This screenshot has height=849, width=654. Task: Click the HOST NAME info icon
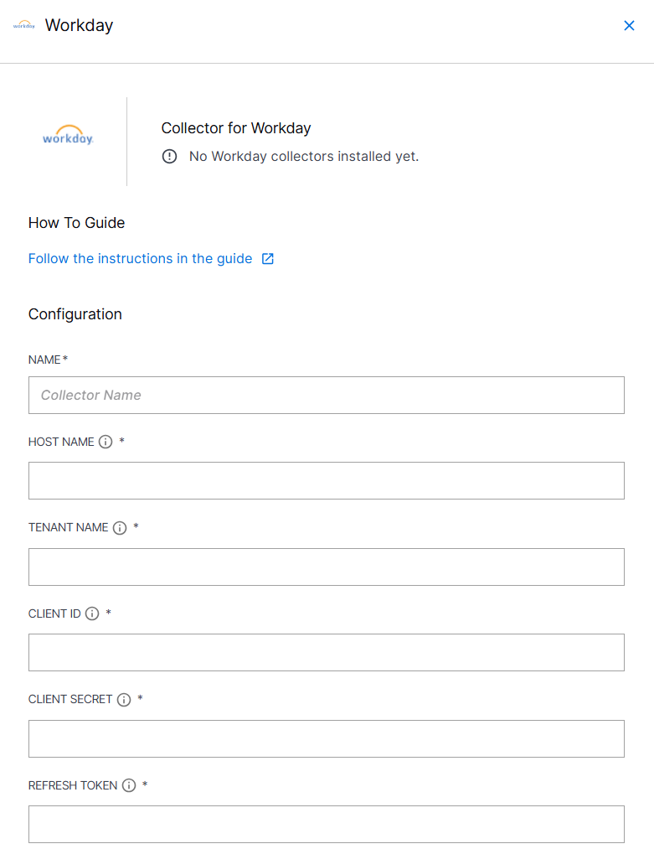click(106, 442)
